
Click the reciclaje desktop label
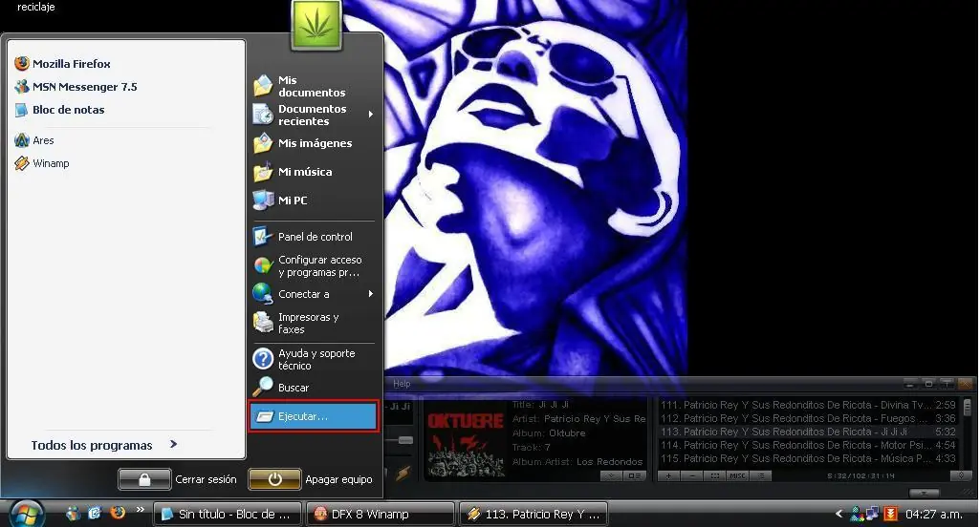[35, 7]
